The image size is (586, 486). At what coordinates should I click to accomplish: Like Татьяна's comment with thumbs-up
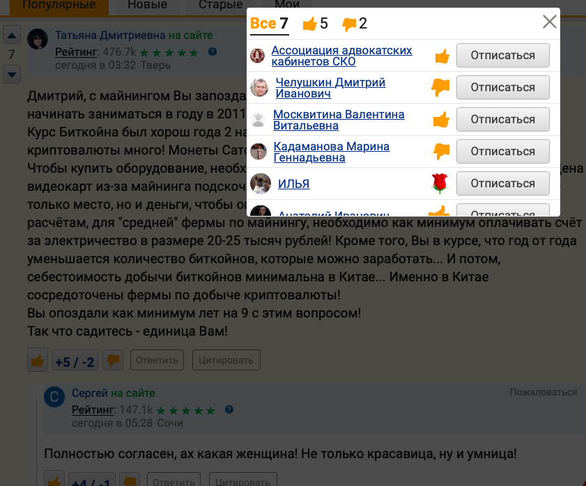[38, 361]
